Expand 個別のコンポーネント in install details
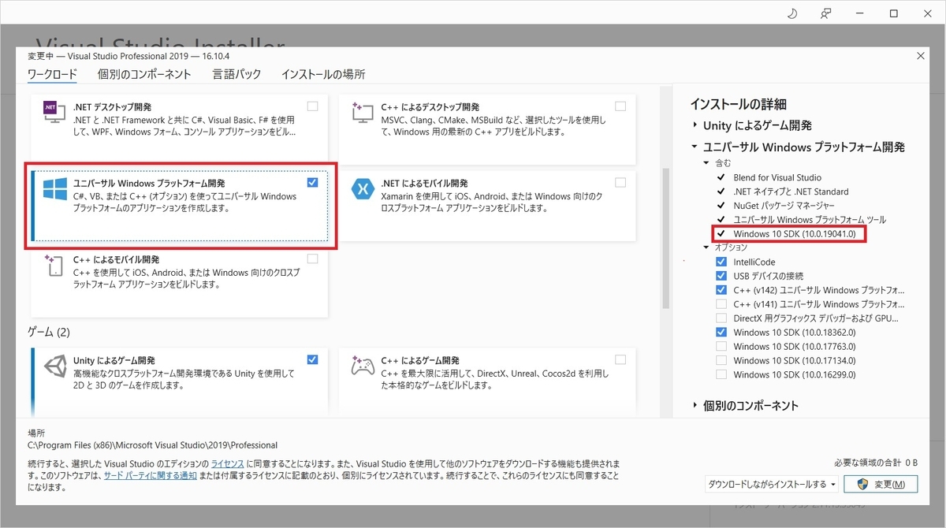The image size is (946, 528). 695,406
